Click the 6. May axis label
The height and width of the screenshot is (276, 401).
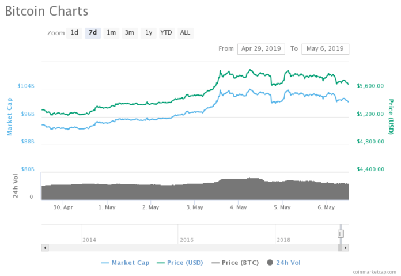point(326,207)
